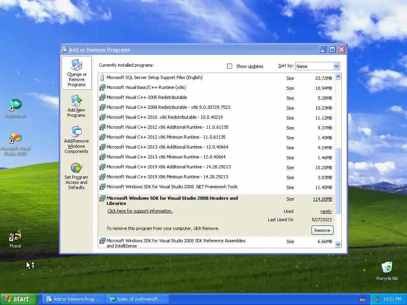The image size is (407, 305).
Task: Open Set Program Access and Defaults
Action: [x=76, y=176]
